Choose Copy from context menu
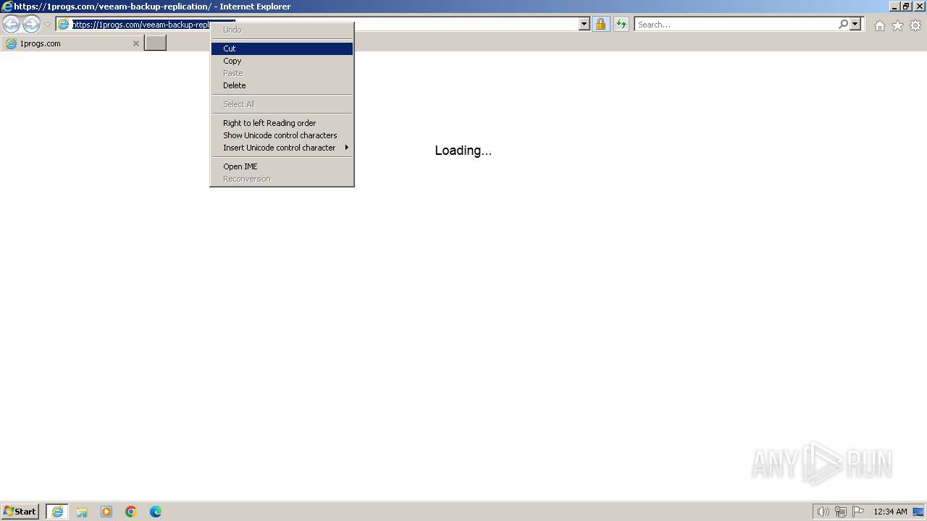This screenshot has height=521, width=927. pyautogui.click(x=282, y=61)
